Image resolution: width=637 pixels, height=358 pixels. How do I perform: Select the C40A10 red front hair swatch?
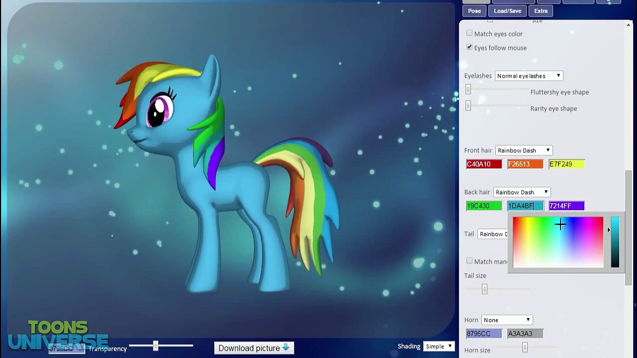pos(484,164)
